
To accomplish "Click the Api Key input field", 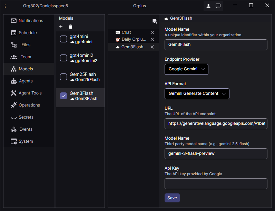I will (x=216, y=184).
